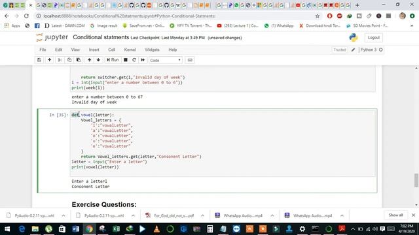
Task: Open the Widgets menu
Action: [152, 50]
